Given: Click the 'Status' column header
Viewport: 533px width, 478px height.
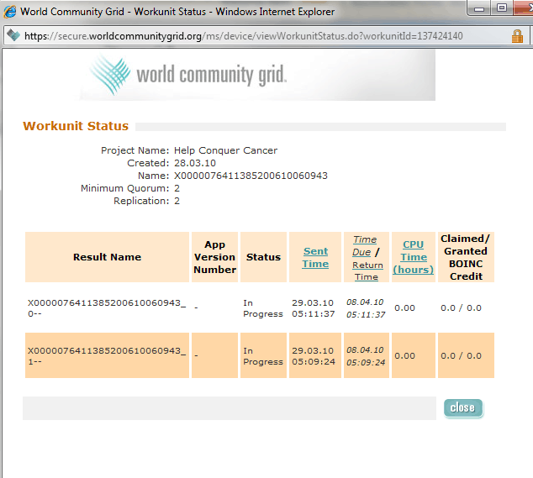Looking at the screenshot, I should click(263, 257).
